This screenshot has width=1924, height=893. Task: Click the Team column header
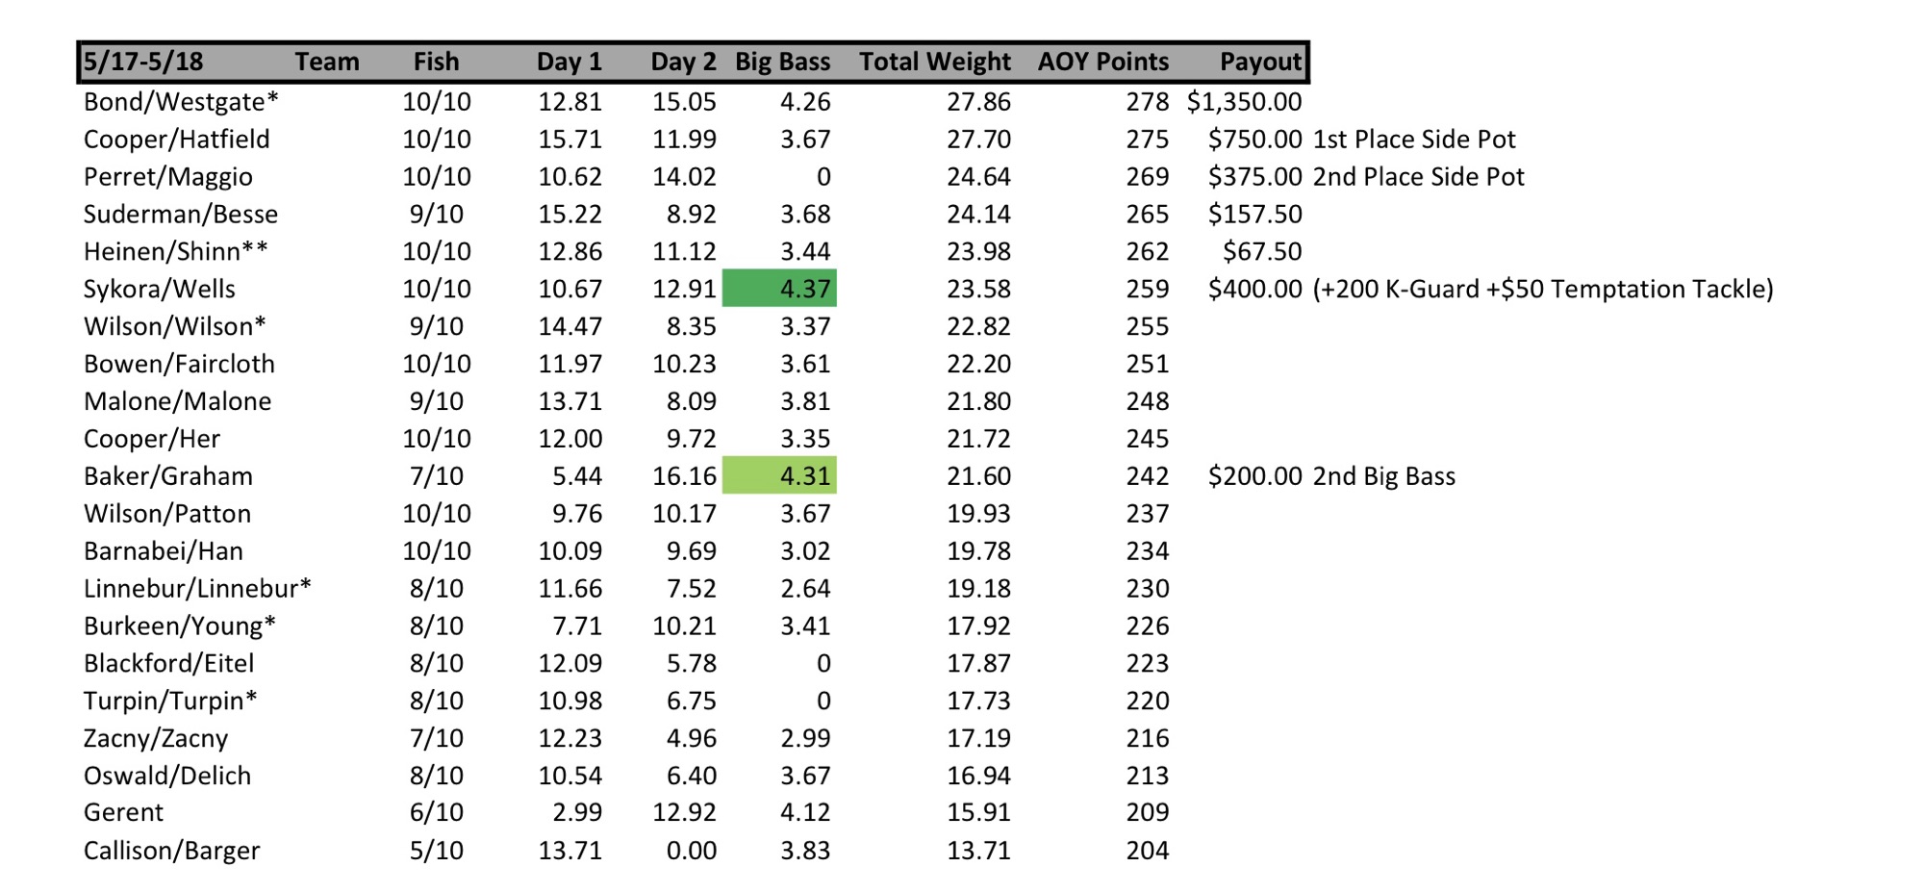click(326, 63)
